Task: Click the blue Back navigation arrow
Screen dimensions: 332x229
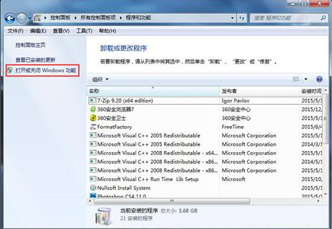Action: pos(10,18)
